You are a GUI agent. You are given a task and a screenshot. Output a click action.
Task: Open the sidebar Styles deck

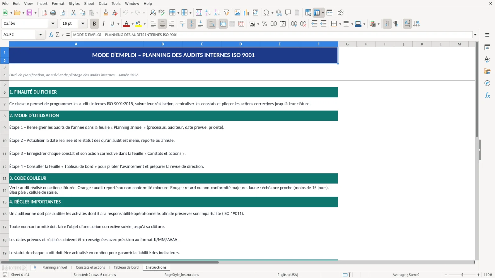(x=487, y=59)
